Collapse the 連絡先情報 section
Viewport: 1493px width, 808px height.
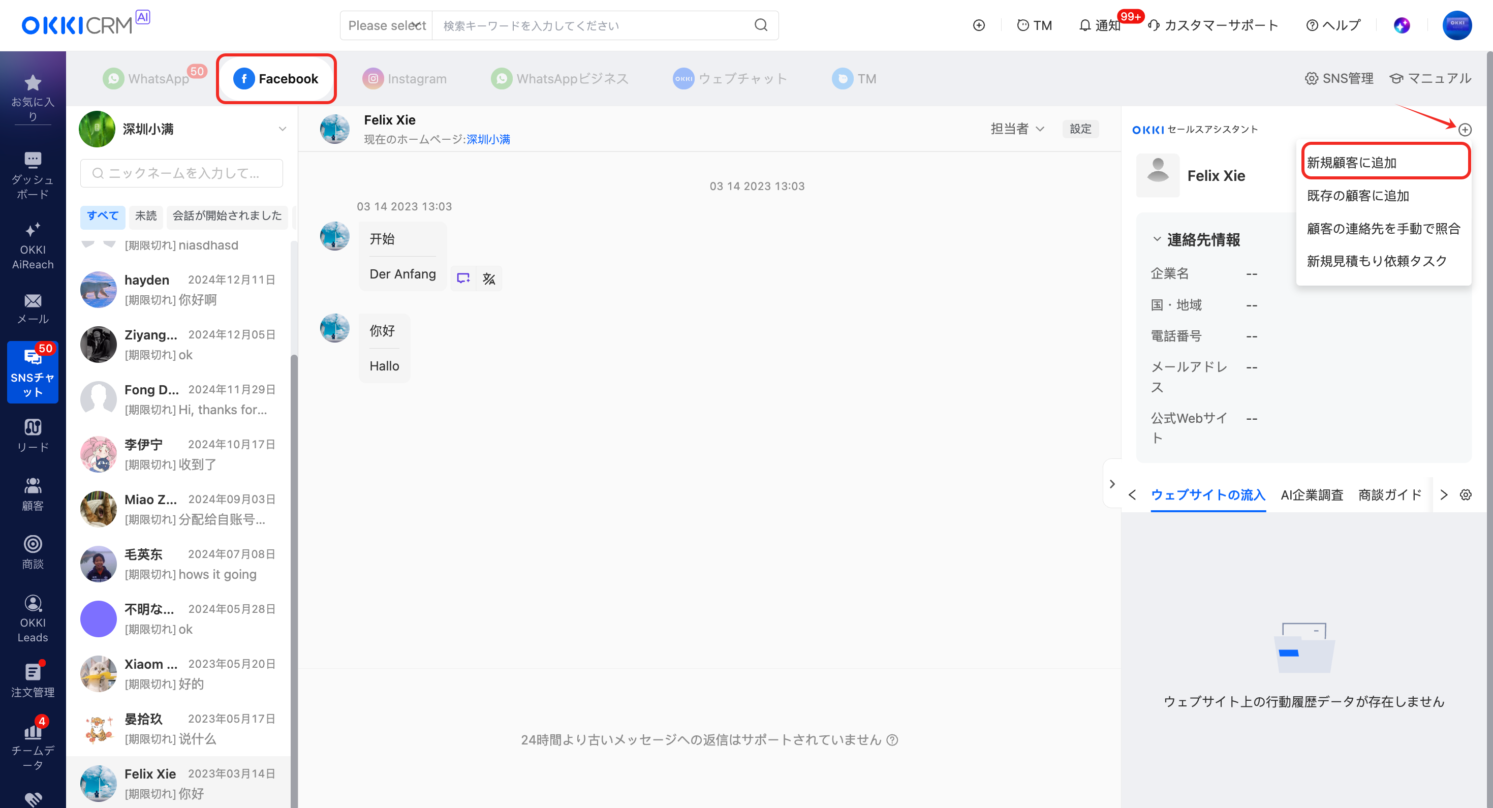click(x=1157, y=239)
